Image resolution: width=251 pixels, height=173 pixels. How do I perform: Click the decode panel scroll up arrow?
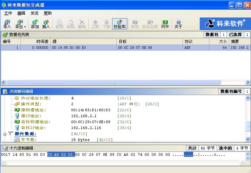pos(248,98)
